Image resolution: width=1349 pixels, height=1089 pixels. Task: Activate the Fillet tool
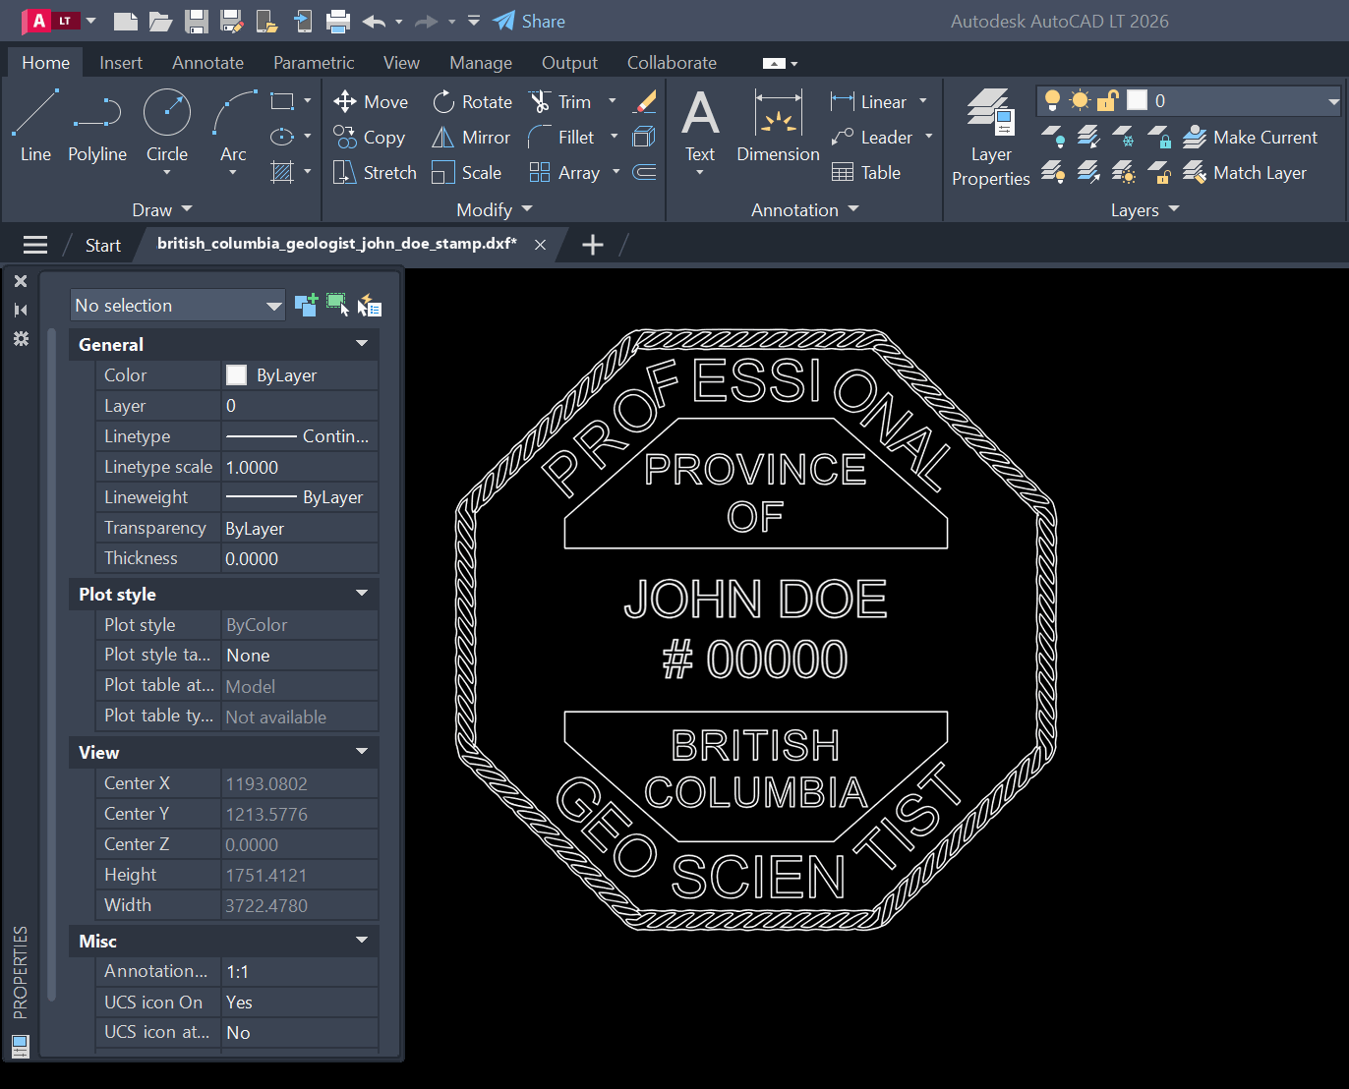(x=561, y=137)
